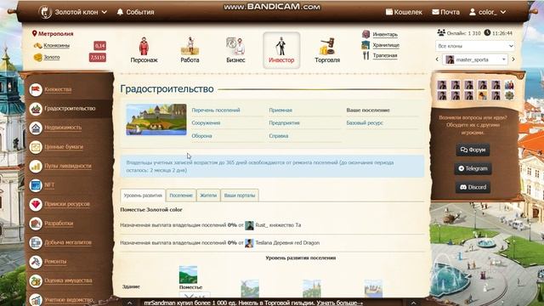The image size is (544, 306).
Task: Open Золото balance link
Action: click(x=52, y=57)
